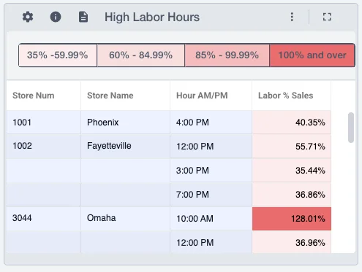
Task: Select store number 1002 cell
Action: [43, 147]
